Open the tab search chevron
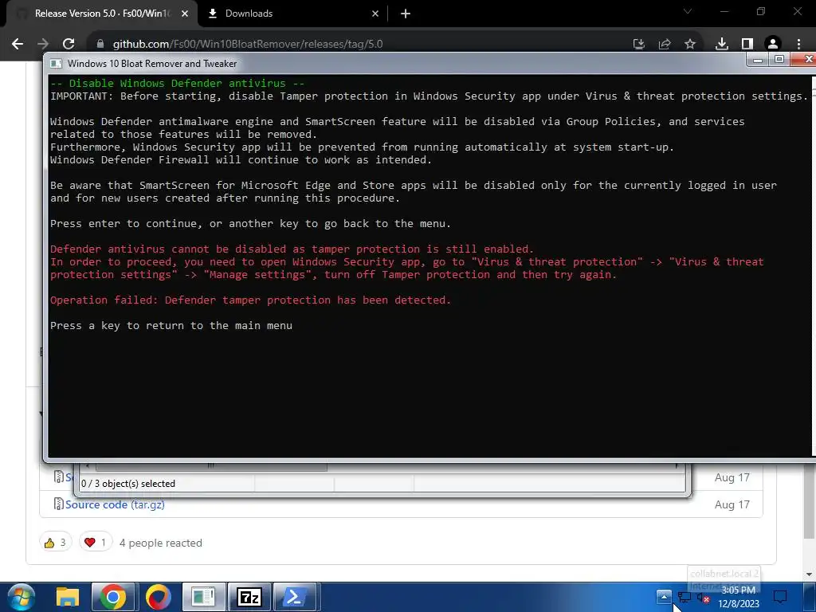Image resolution: width=816 pixels, height=612 pixels. (x=688, y=11)
